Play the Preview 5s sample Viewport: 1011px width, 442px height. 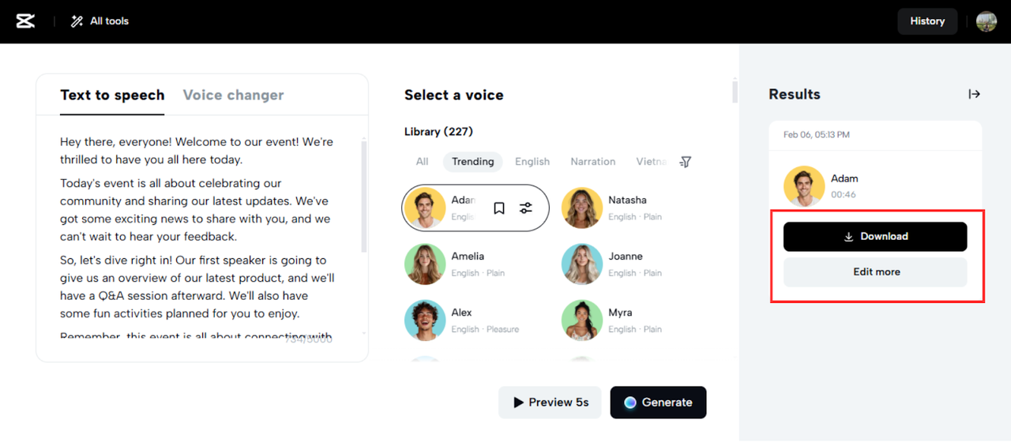tap(550, 403)
